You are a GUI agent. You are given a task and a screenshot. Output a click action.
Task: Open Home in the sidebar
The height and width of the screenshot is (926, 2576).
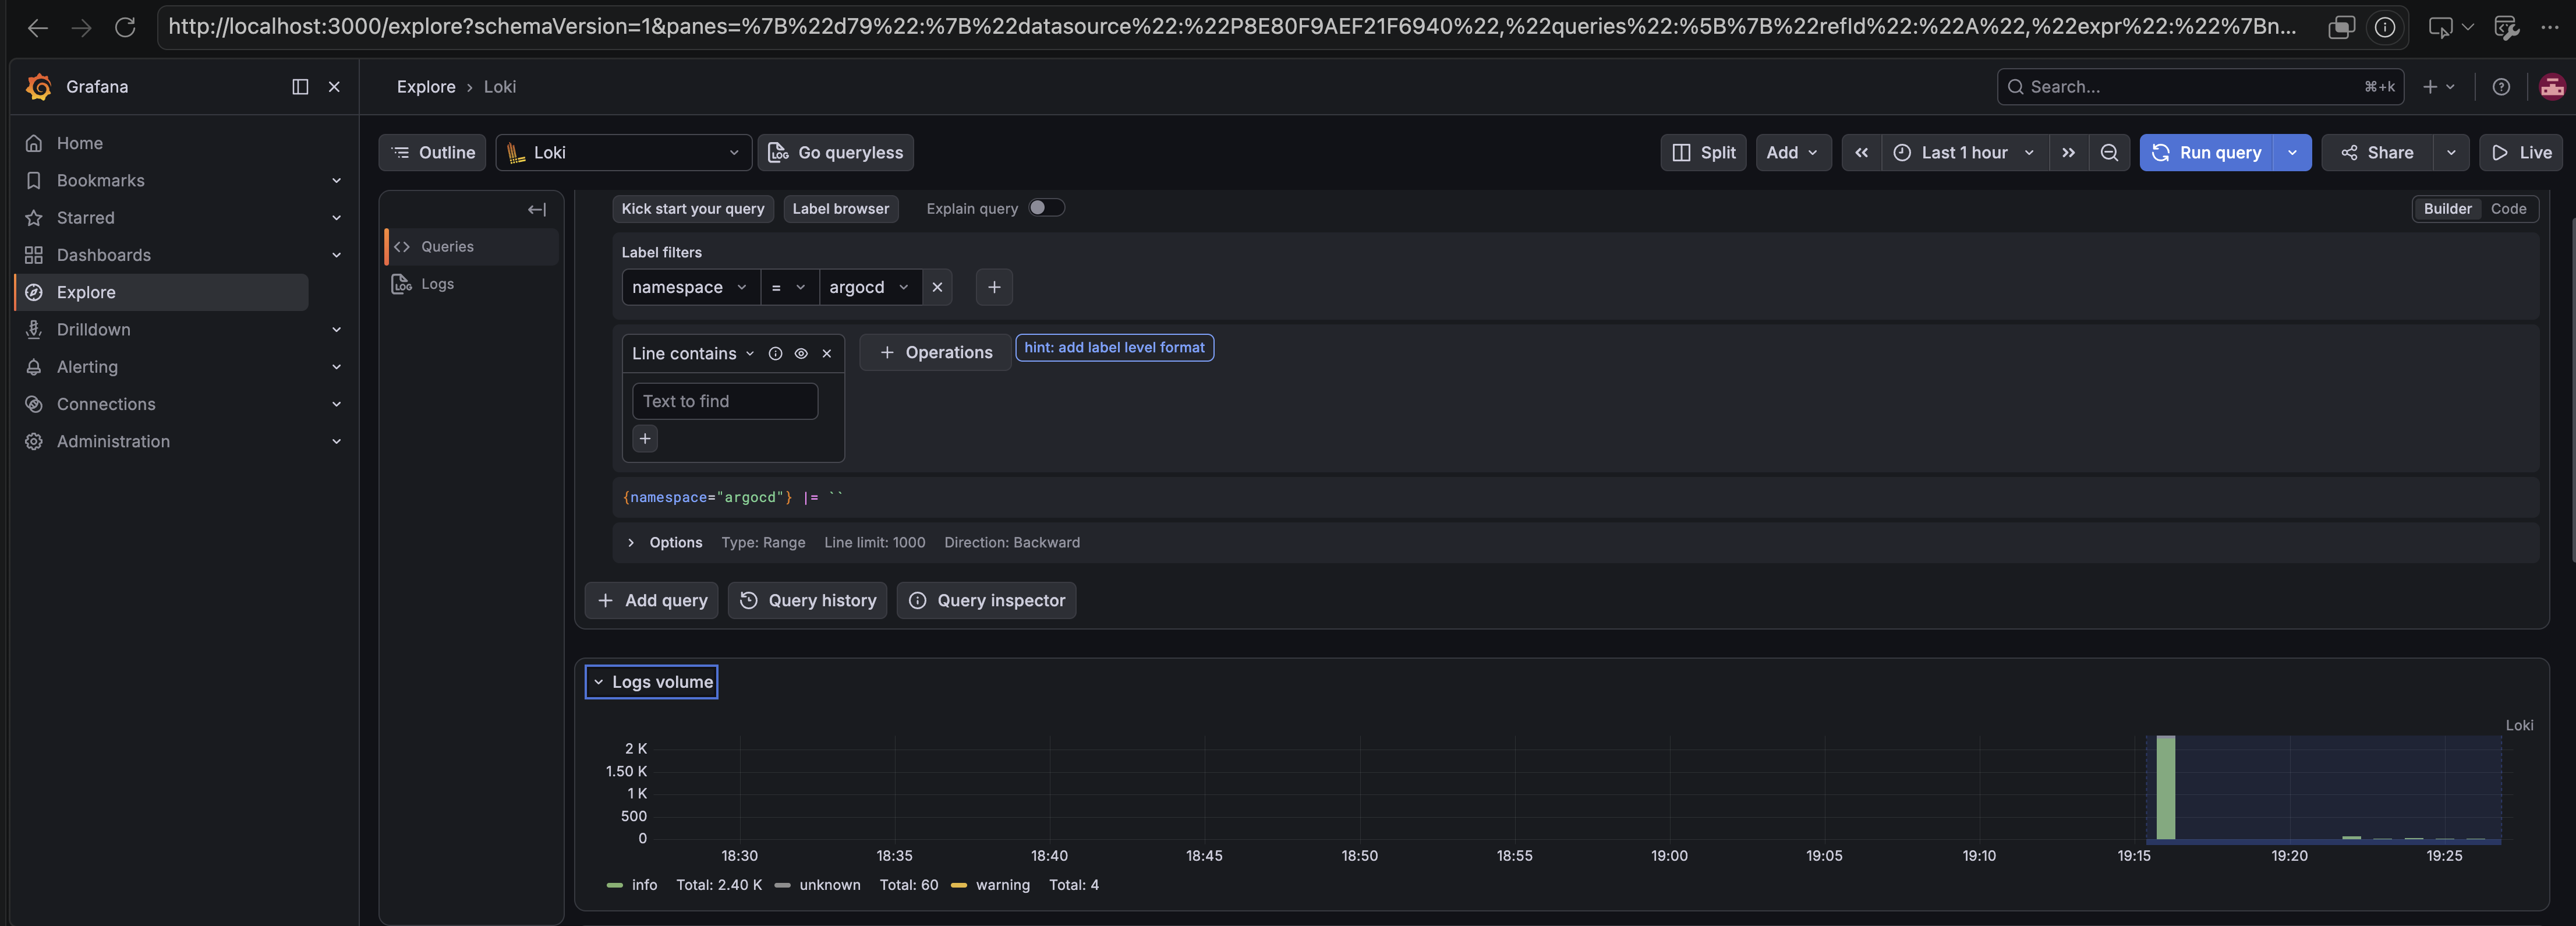(x=79, y=143)
